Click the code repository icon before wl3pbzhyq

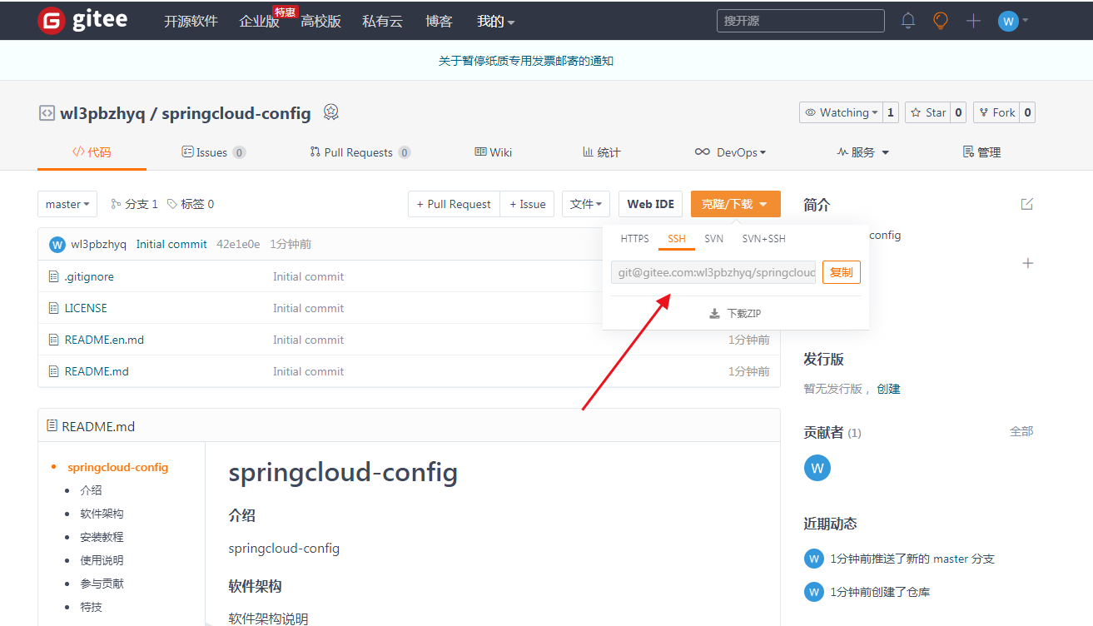(47, 113)
